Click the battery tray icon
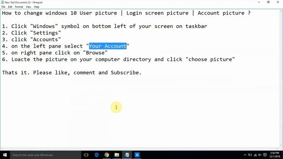 (x=250, y=155)
